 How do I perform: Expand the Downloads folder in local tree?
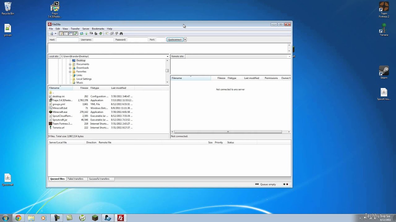70,68
